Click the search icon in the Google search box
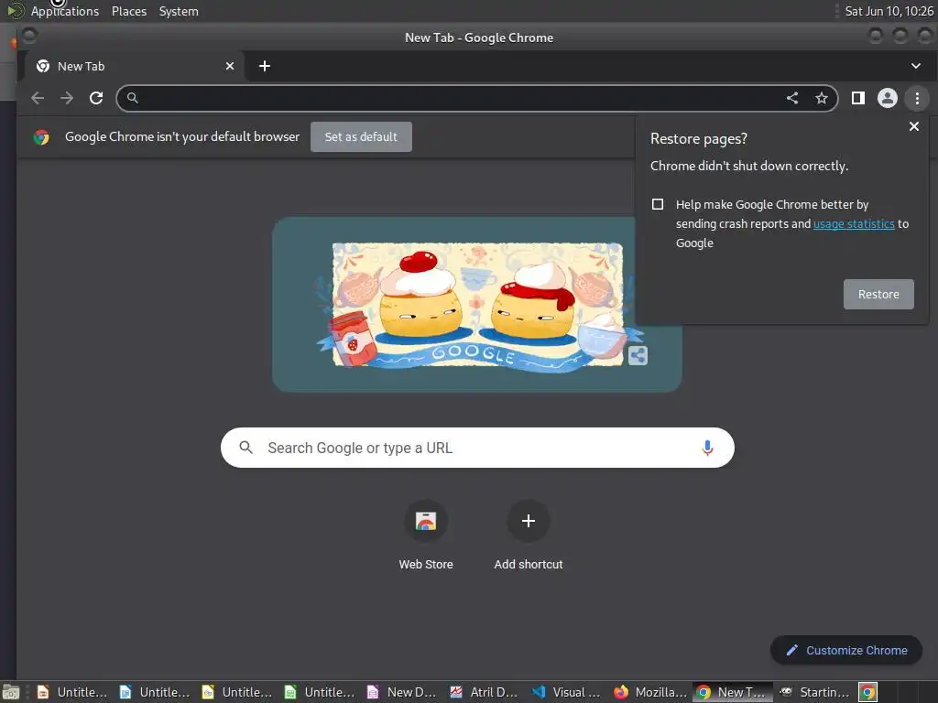The height and width of the screenshot is (703, 938). click(245, 447)
